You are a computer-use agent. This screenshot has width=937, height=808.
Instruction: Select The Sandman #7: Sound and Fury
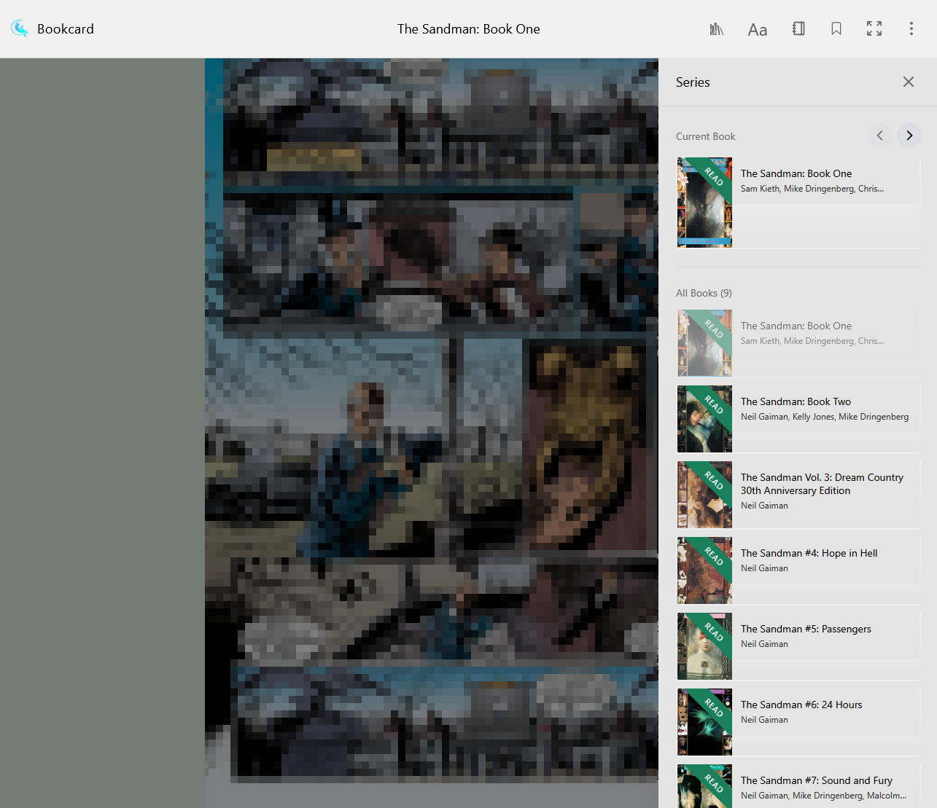coord(816,780)
